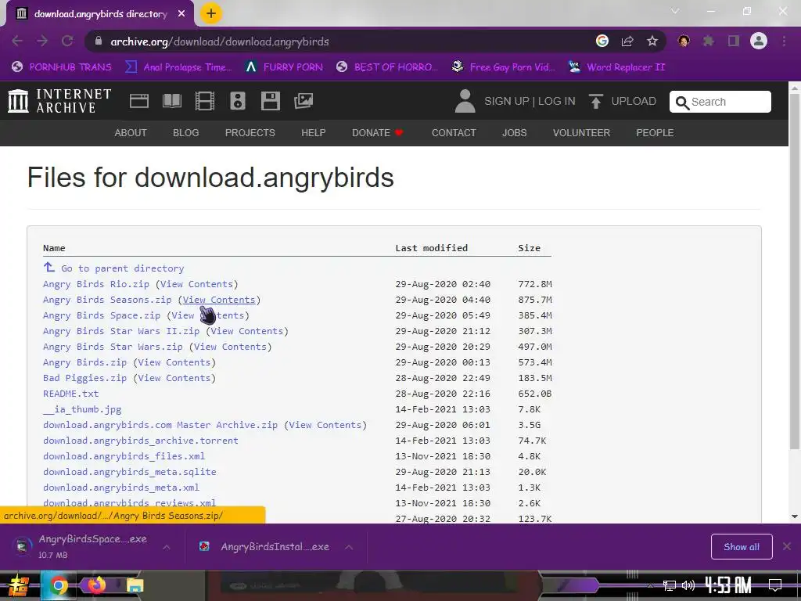Open the JOBS menu item
801x601 pixels.
pyautogui.click(x=514, y=133)
